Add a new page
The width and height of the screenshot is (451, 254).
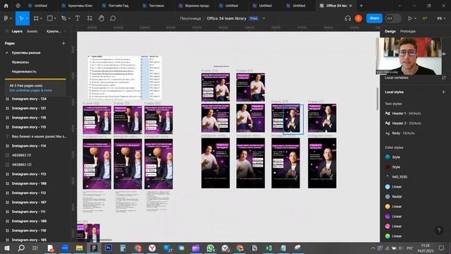(x=63, y=43)
